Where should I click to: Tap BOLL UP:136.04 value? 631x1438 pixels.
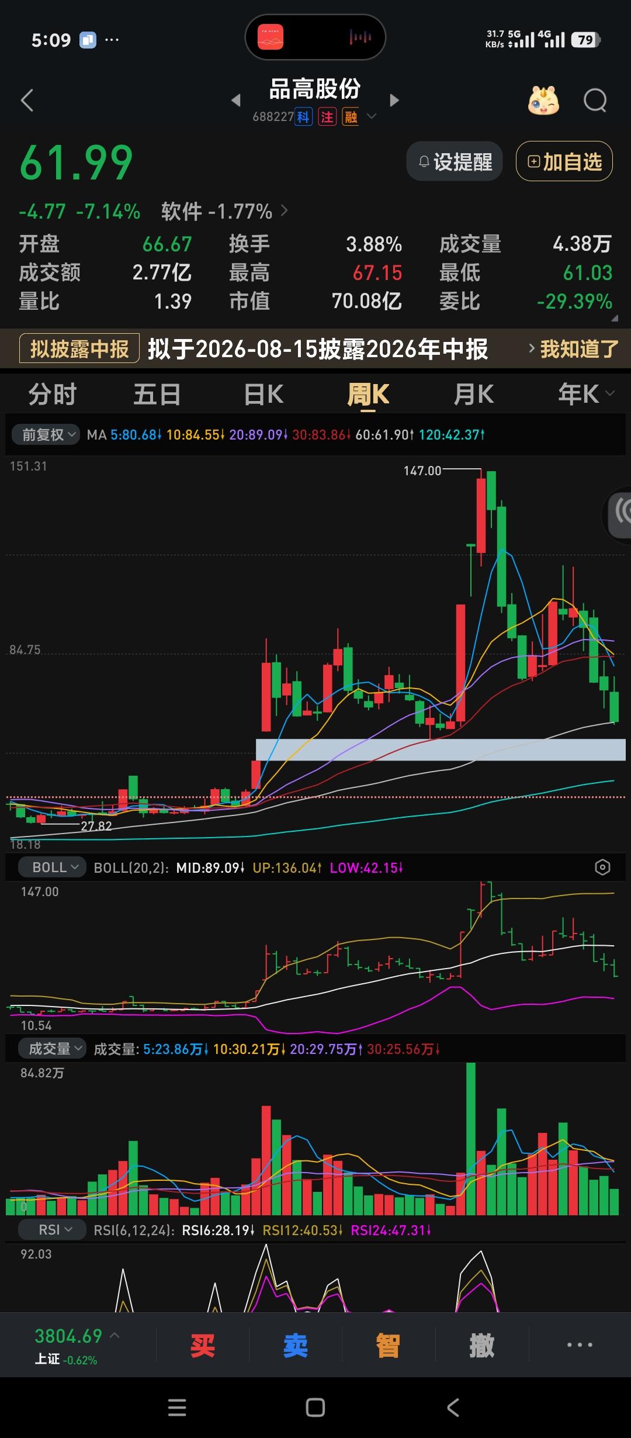point(287,867)
